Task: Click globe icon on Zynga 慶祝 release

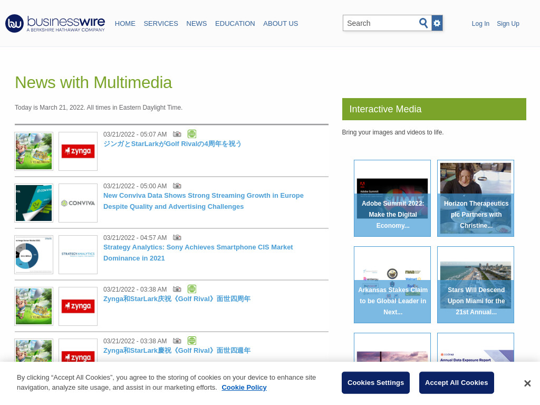Action: [x=192, y=341]
